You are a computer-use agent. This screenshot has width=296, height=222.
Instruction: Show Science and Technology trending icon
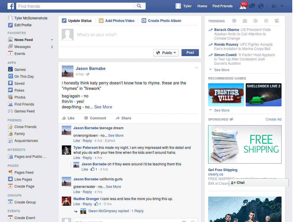coord(256,21)
